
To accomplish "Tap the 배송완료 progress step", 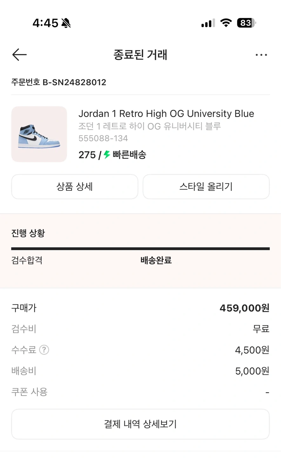I will click(x=156, y=260).
